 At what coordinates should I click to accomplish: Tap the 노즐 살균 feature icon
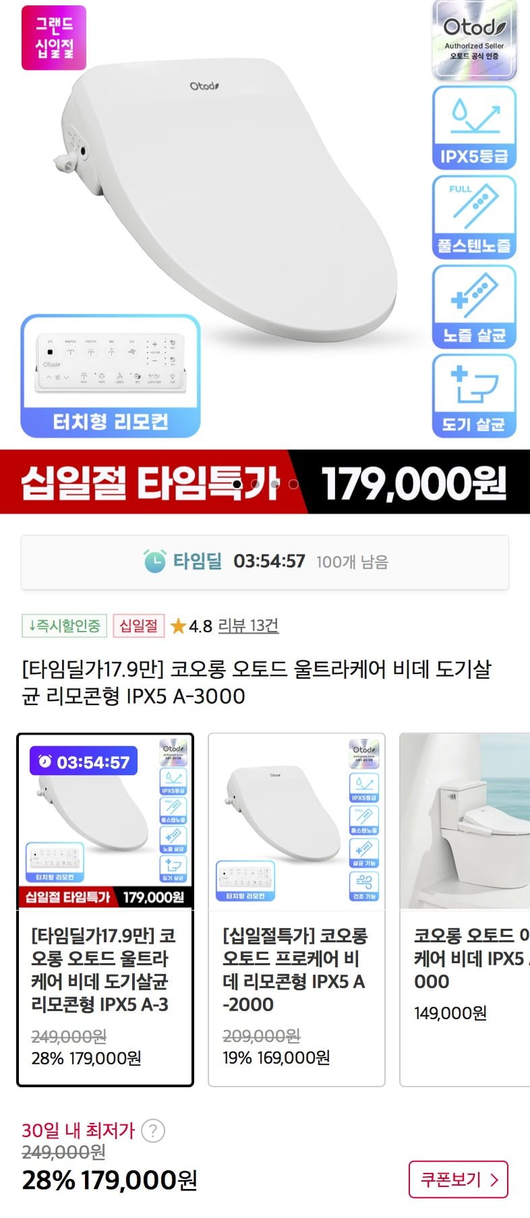click(474, 307)
